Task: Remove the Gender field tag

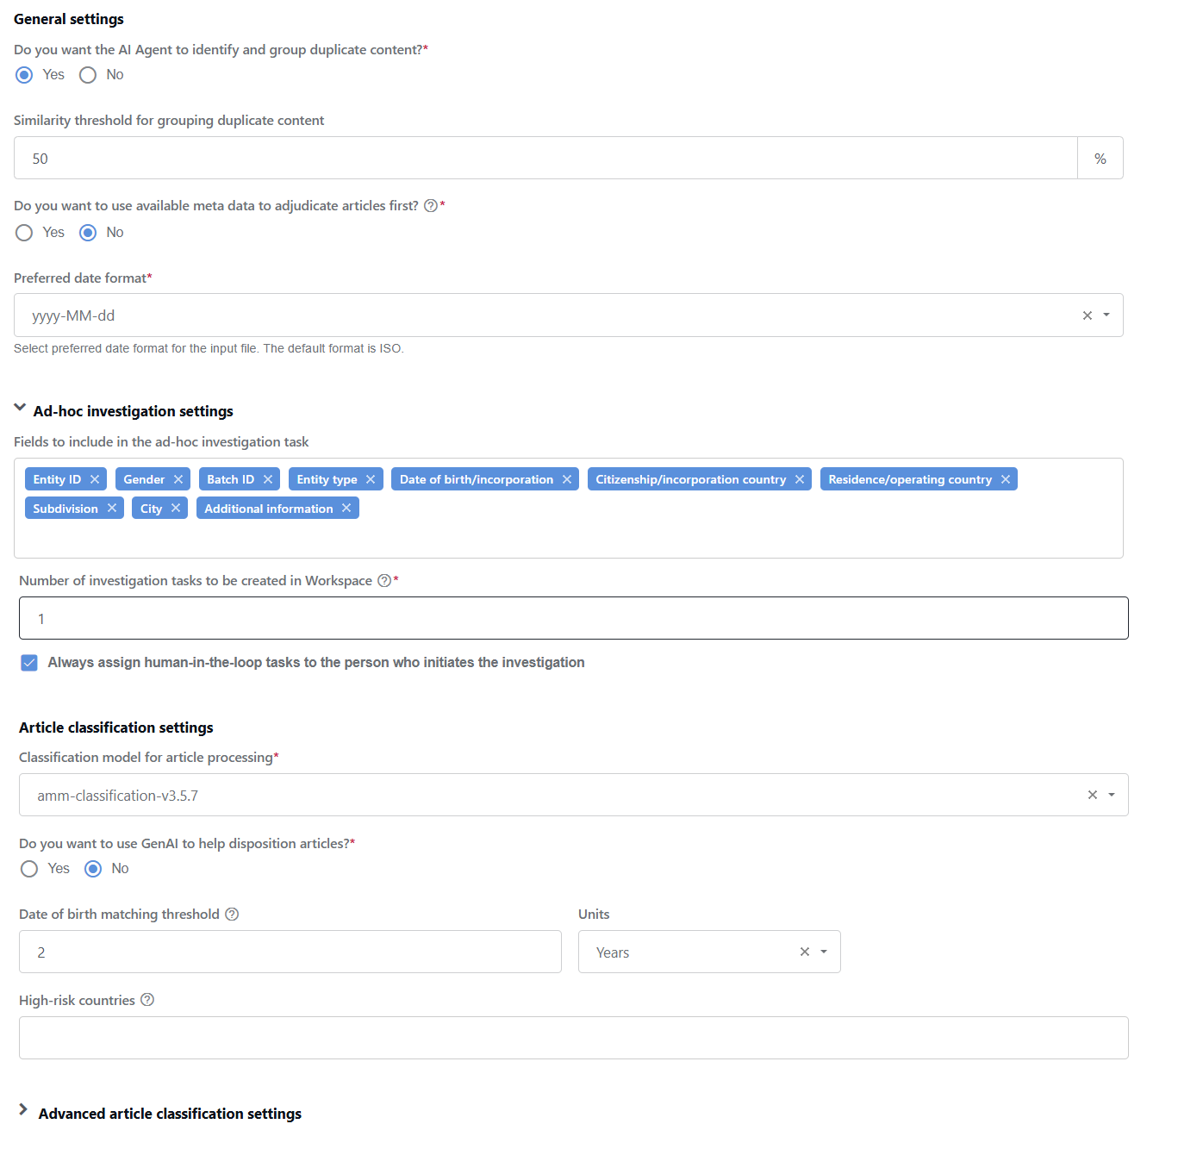Action: click(x=178, y=479)
